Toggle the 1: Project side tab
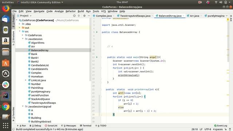The height and width of the screenshot is (131, 233). (x=13, y=21)
